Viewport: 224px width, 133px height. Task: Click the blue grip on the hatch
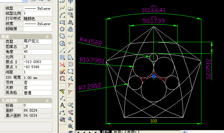(x=153, y=76)
